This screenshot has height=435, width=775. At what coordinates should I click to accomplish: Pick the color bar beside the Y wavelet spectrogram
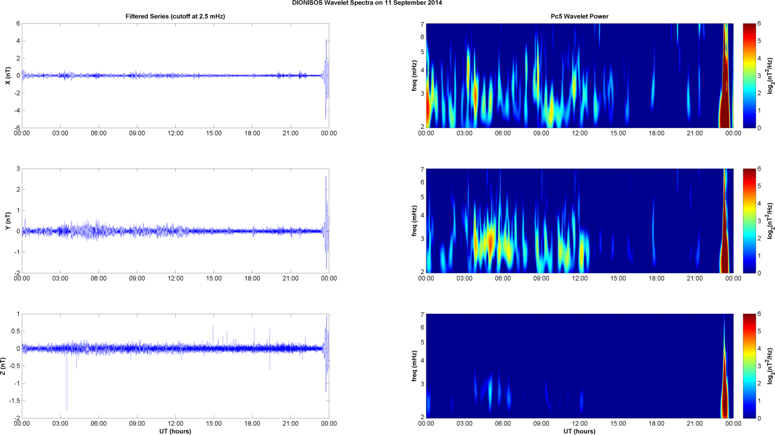pyautogui.click(x=749, y=221)
